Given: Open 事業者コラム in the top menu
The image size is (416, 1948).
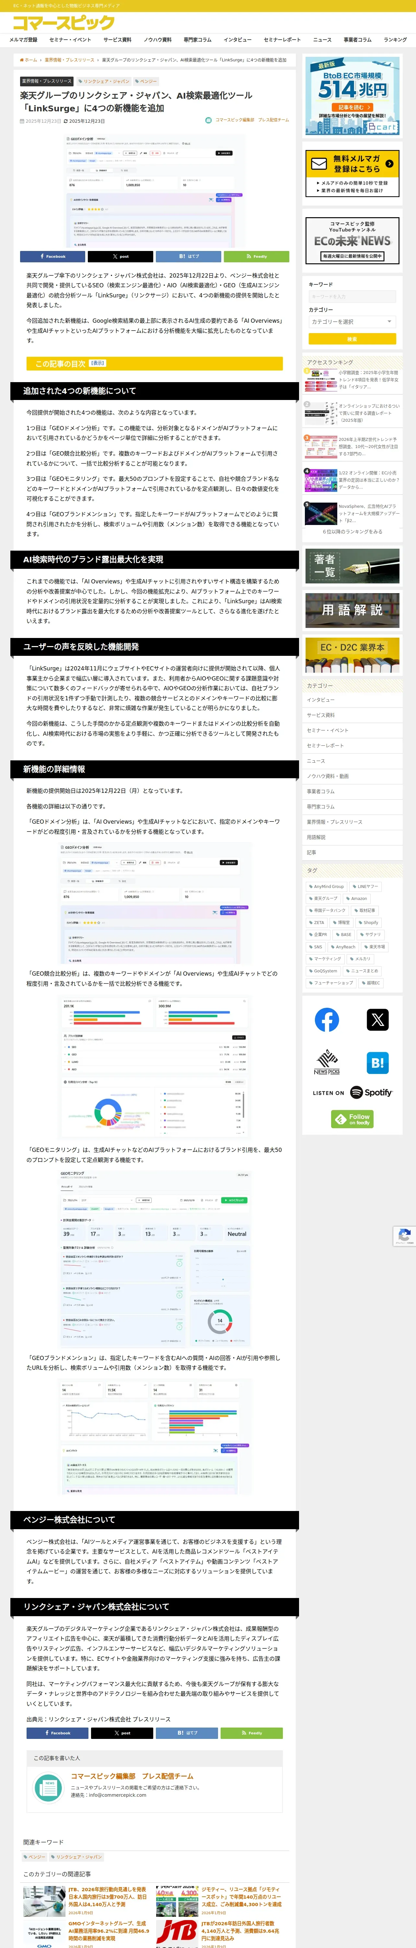Looking at the screenshot, I should click(358, 40).
